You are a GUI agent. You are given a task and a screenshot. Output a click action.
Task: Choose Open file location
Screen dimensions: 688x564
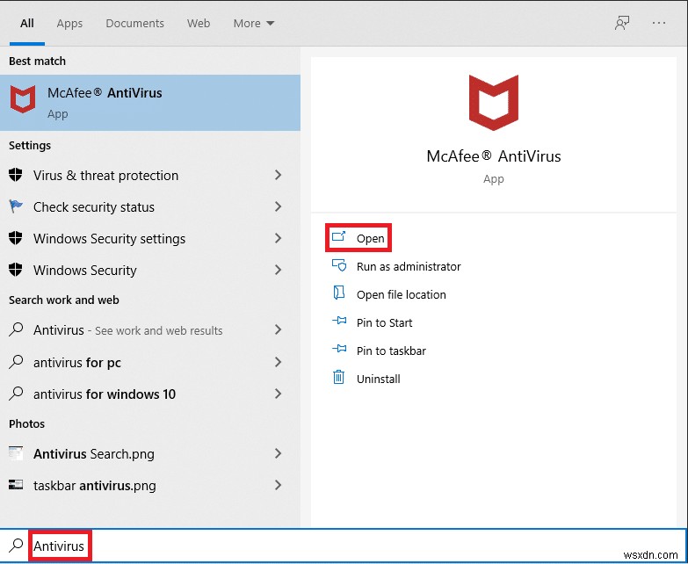pyautogui.click(x=401, y=294)
